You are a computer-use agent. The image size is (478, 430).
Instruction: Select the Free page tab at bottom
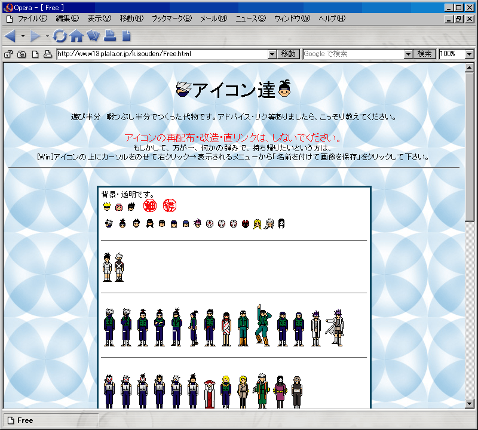[x=51, y=420]
